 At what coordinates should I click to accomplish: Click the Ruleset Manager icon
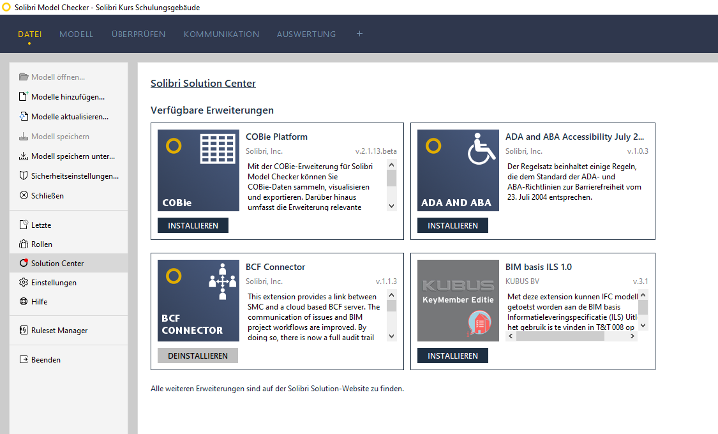tap(24, 330)
